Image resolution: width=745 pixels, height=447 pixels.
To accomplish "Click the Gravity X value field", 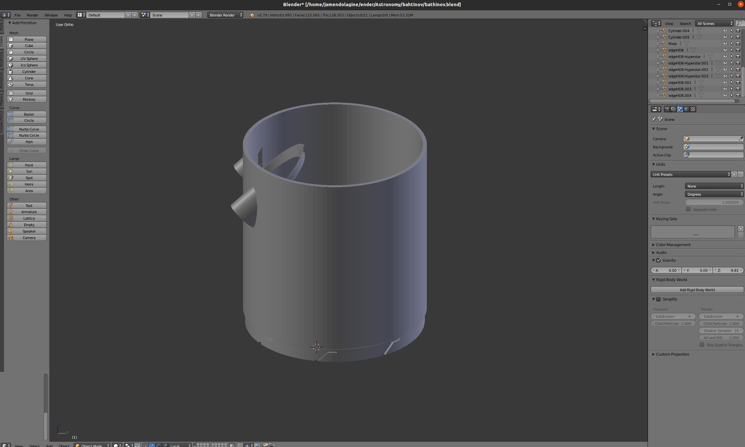I will [x=666, y=270].
